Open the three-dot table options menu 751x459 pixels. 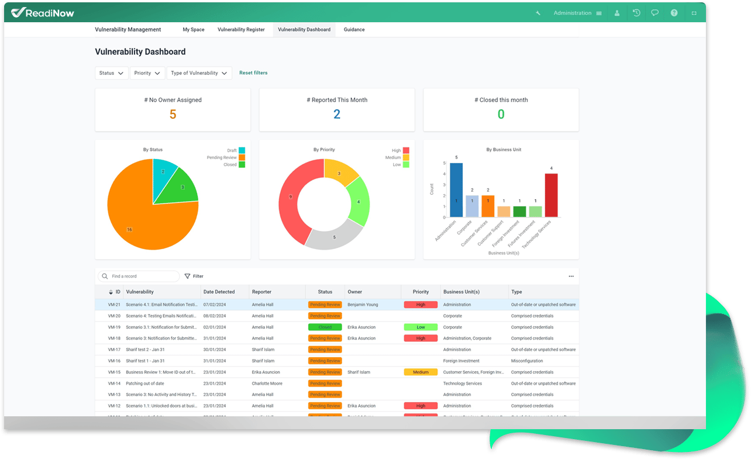(571, 276)
